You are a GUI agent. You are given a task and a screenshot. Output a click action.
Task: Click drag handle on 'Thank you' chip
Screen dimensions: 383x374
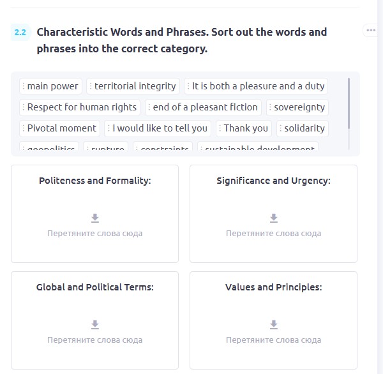coord(220,128)
